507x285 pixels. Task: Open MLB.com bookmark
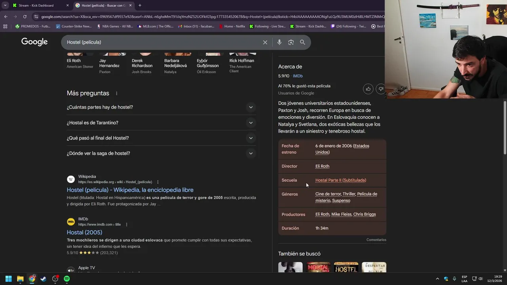(155, 27)
